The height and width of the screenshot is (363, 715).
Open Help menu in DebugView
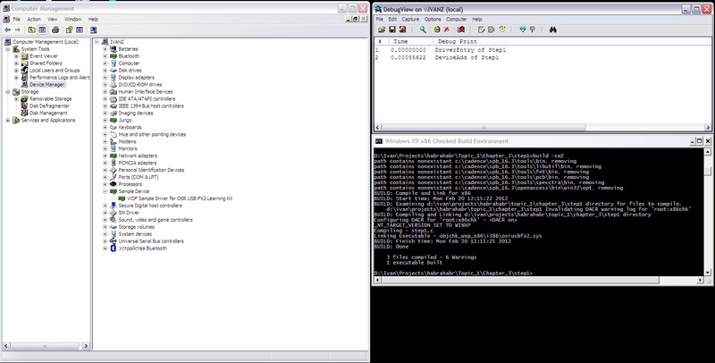tap(477, 19)
